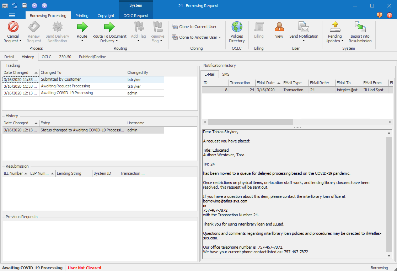Select the Printing ribbon tab
The image size is (397, 271).
click(82, 16)
